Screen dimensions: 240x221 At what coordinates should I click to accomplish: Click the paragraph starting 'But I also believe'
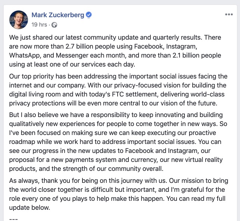[x=118, y=142]
